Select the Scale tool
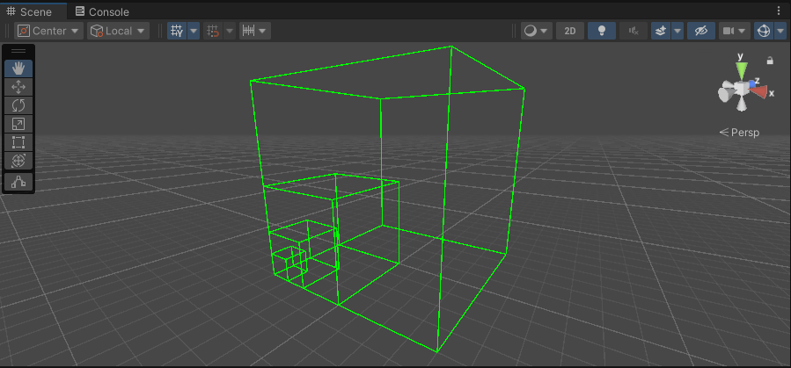791x368 pixels. point(18,124)
